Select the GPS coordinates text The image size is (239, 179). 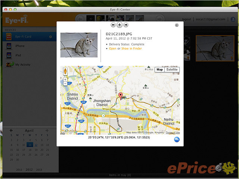pos(119,138)
